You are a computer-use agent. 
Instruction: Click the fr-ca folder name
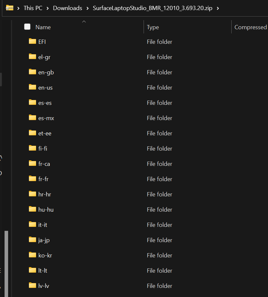coord(44,164)
